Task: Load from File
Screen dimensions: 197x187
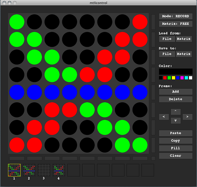Action: pos(167,39)
